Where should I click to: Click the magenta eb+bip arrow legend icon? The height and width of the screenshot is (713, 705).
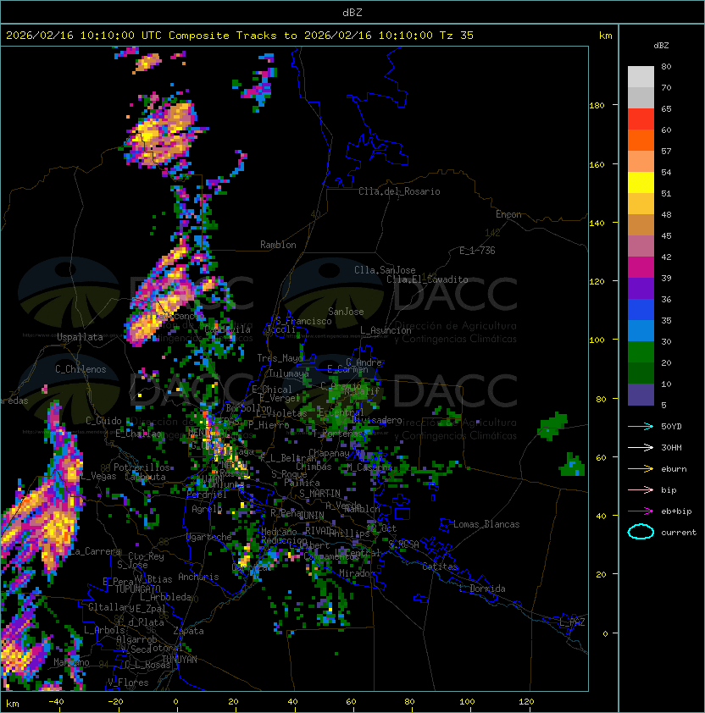pyautogui.click(x=641, y=511)
